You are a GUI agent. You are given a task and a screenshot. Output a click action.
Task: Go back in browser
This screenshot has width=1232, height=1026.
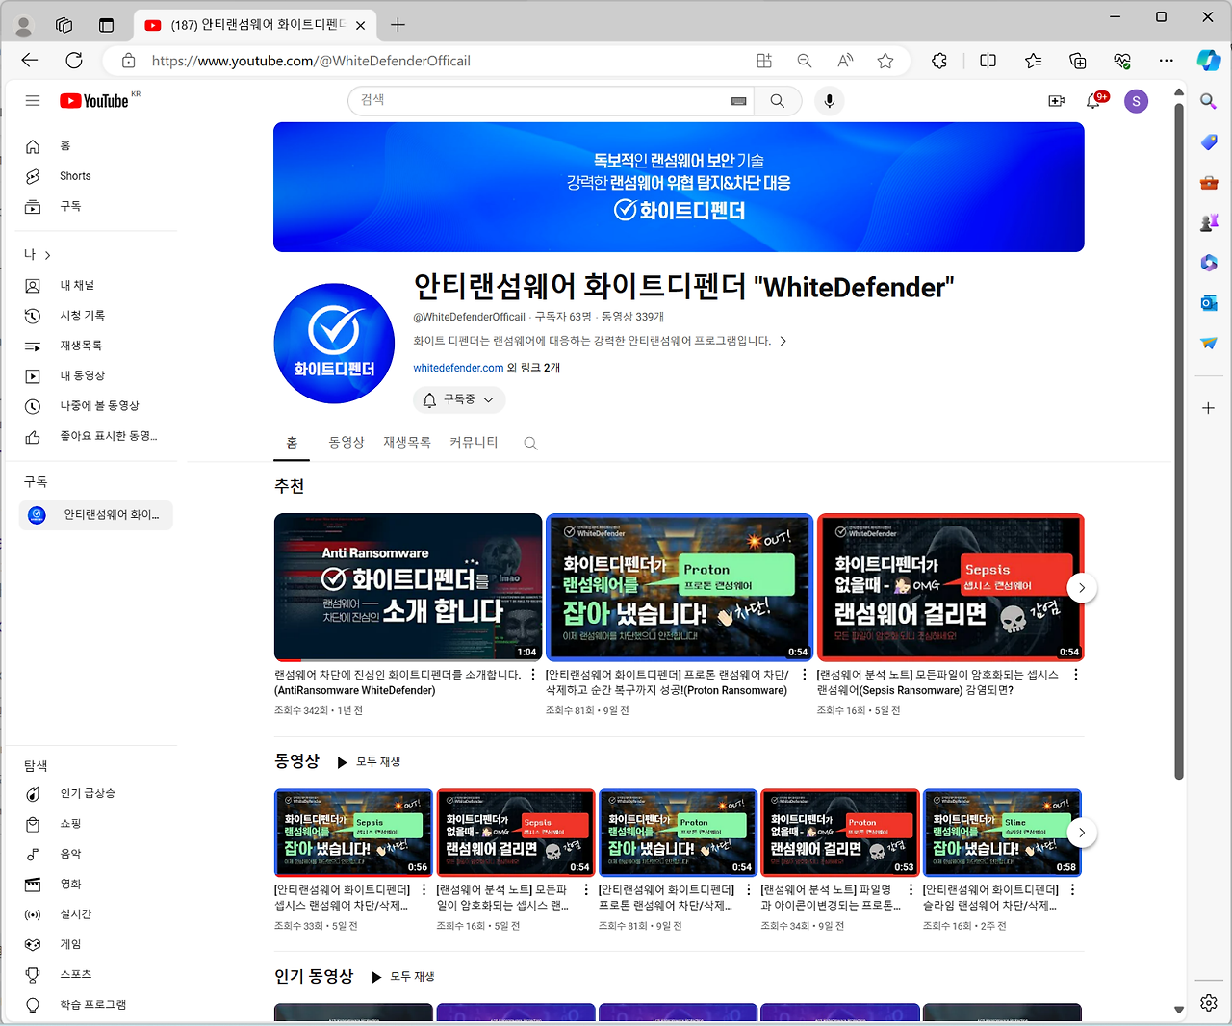30,61
